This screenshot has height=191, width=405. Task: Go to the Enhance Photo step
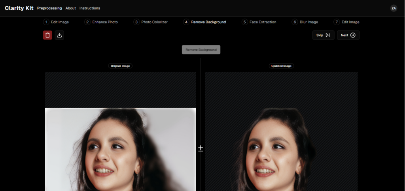pyautogui.click(x=105, y=22)
